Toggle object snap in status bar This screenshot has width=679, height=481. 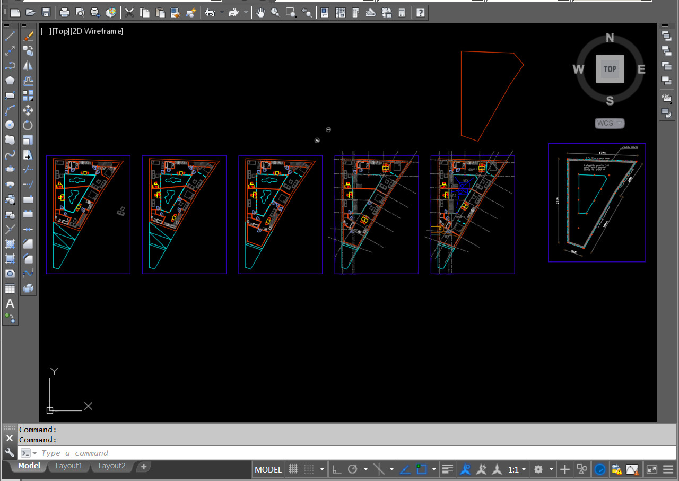422,469
